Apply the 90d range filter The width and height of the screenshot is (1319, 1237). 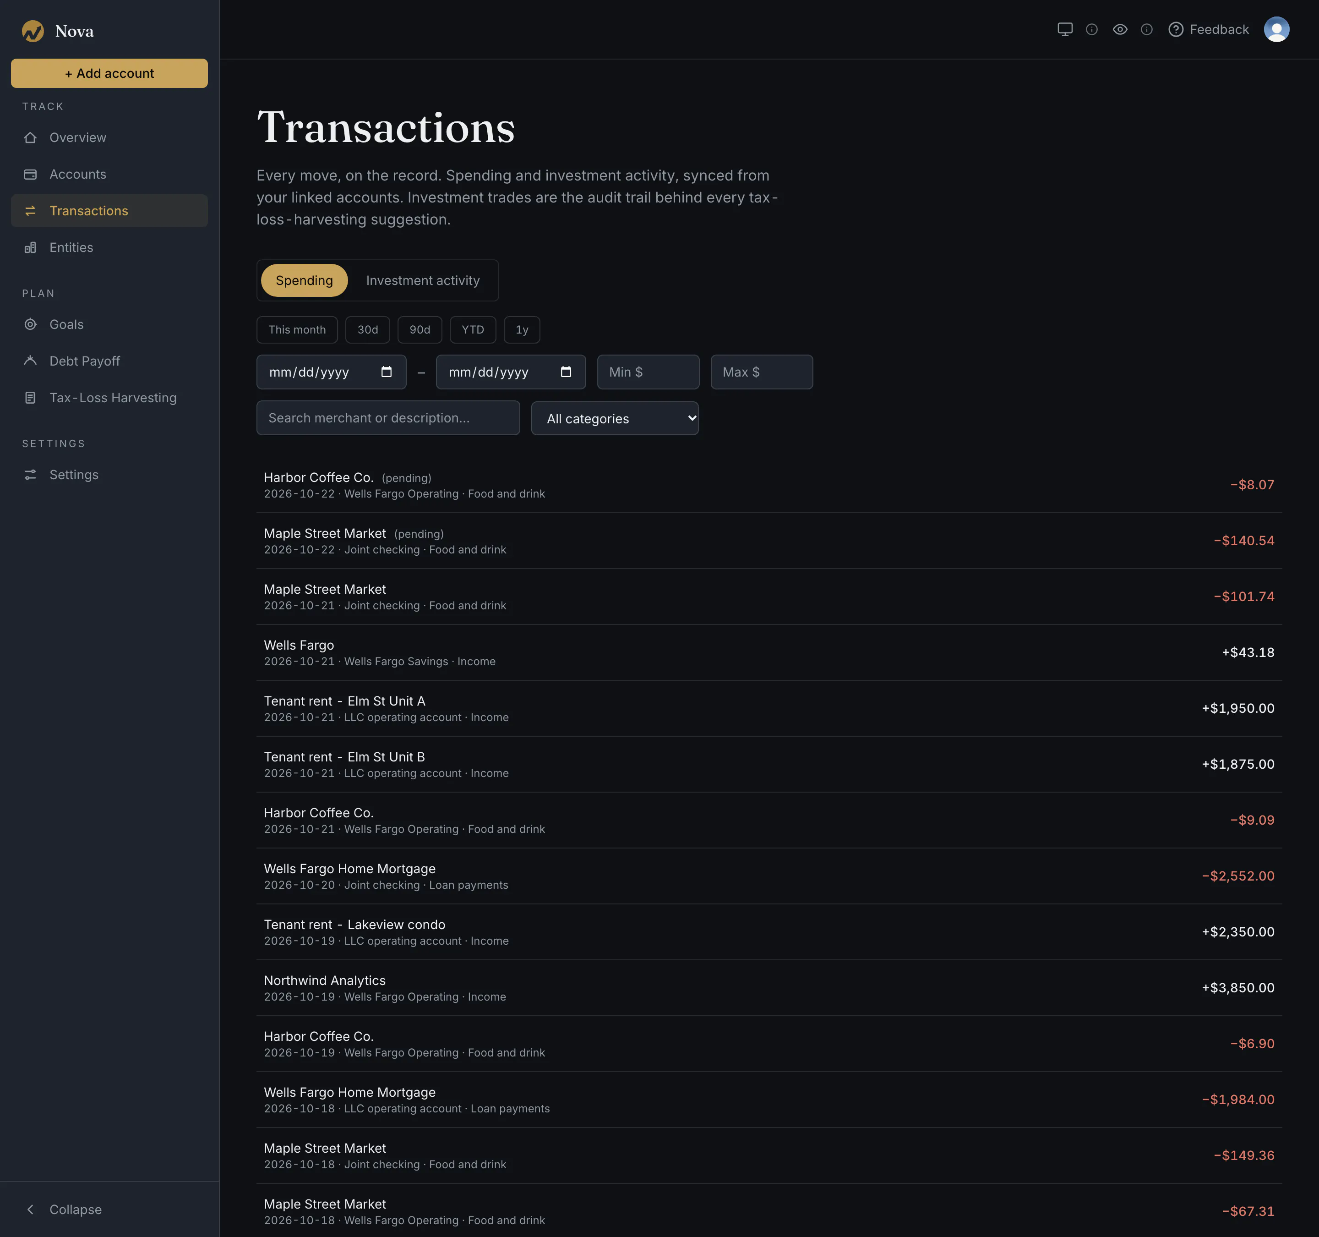(x=420, y=330)
